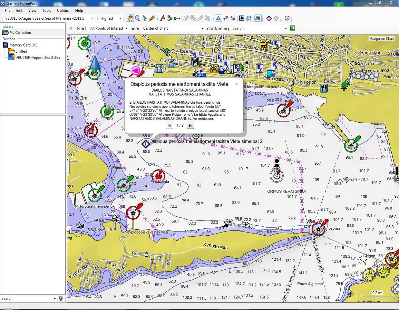
Task: Select the Zoom magnifier tool
Action: pyautogui.click(x=137, y=18)
